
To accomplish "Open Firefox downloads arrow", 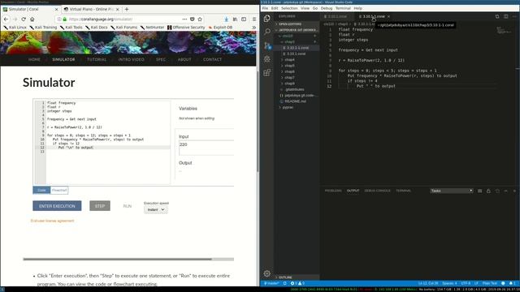I will 226,19.
